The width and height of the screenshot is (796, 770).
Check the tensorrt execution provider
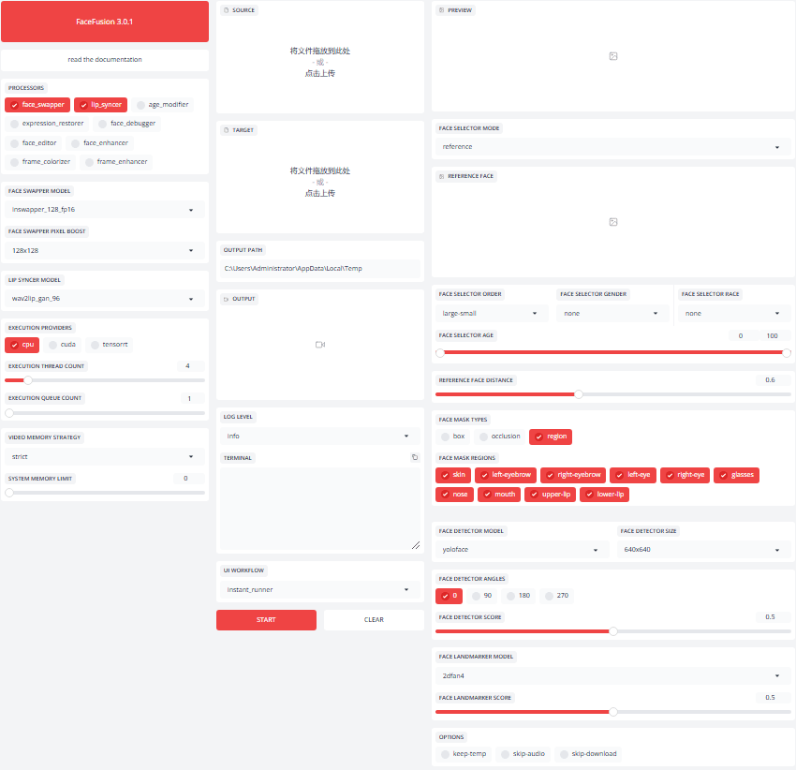tap(110, 345)
